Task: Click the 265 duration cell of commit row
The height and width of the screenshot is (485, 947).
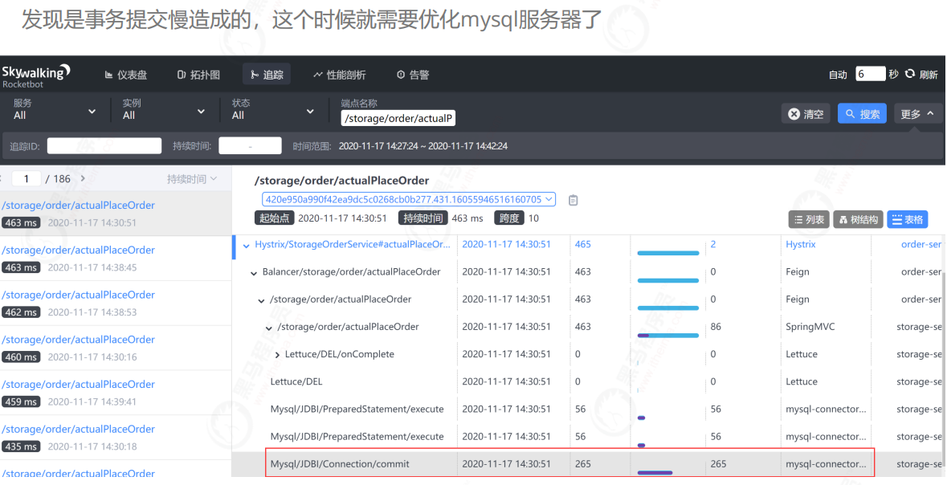Action: (x=583, y=464)
